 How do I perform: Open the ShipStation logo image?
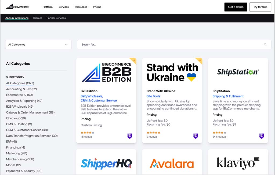[x=238, y=72]
